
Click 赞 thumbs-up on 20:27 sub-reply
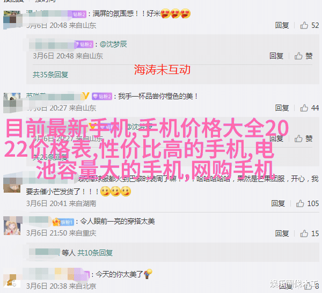304,138
